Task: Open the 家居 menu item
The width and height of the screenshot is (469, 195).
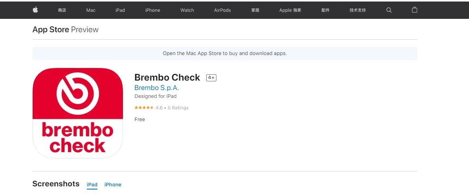Action: coord(255,10)
